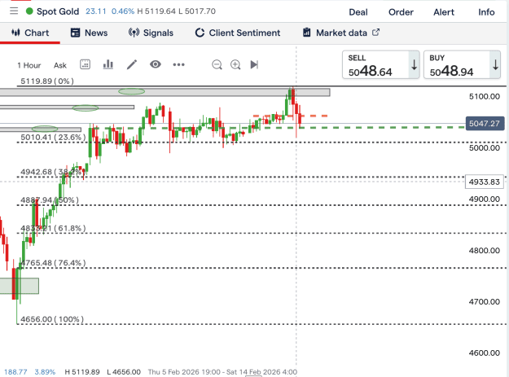
Task: Click the down arrow on BUY box
Action: (495, 65)
